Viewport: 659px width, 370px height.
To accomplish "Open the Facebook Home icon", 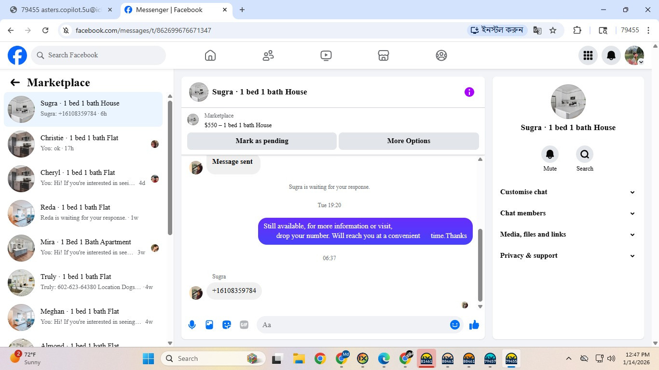I will [x=210, y=55].
